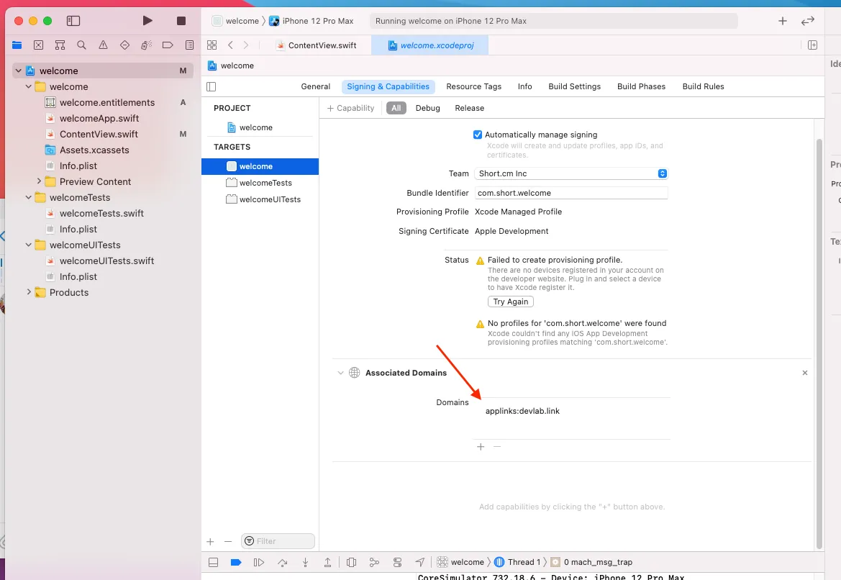The image size is (841, 580).
Task: Stop the running welcome app
Action: 181,21
